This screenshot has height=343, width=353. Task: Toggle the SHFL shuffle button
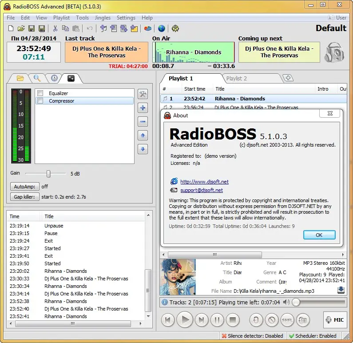[x=287, y=320]
